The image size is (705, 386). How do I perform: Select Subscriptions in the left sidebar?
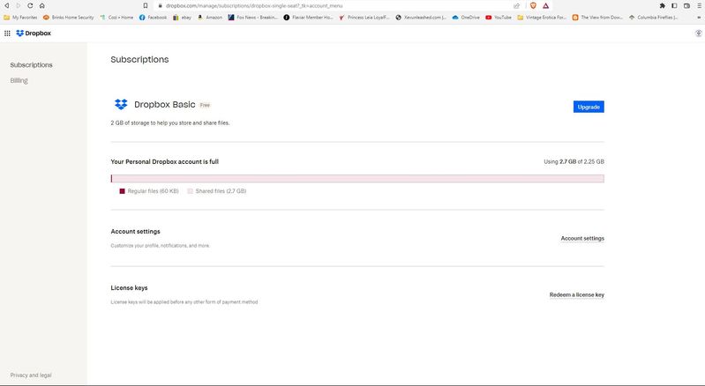[x=32, y=65]
